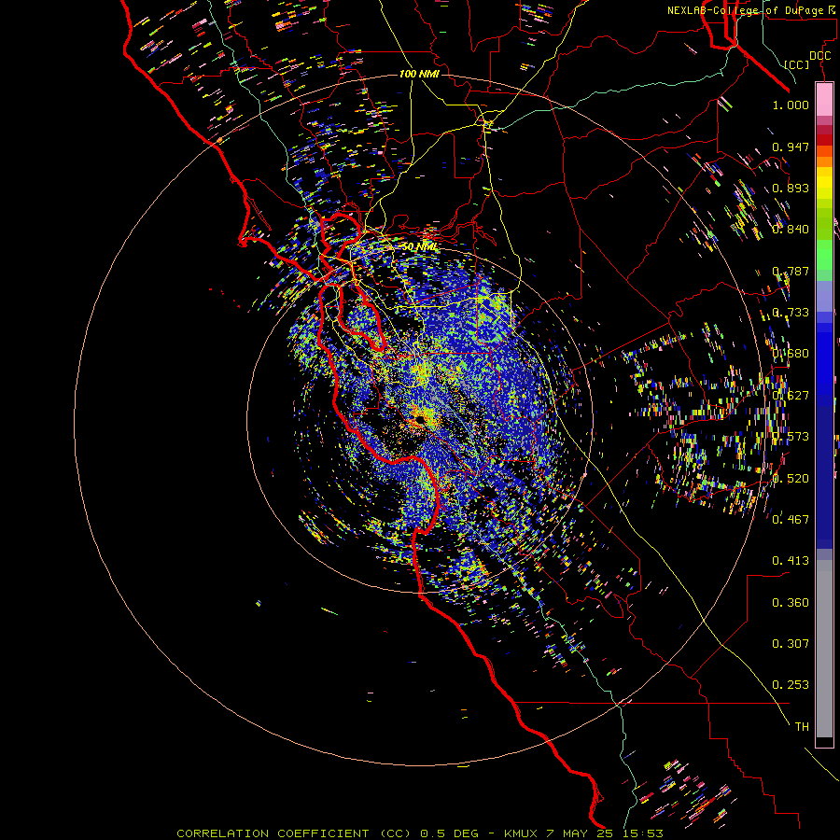Click the [CC] legend unit label

(x=796, y=64)
